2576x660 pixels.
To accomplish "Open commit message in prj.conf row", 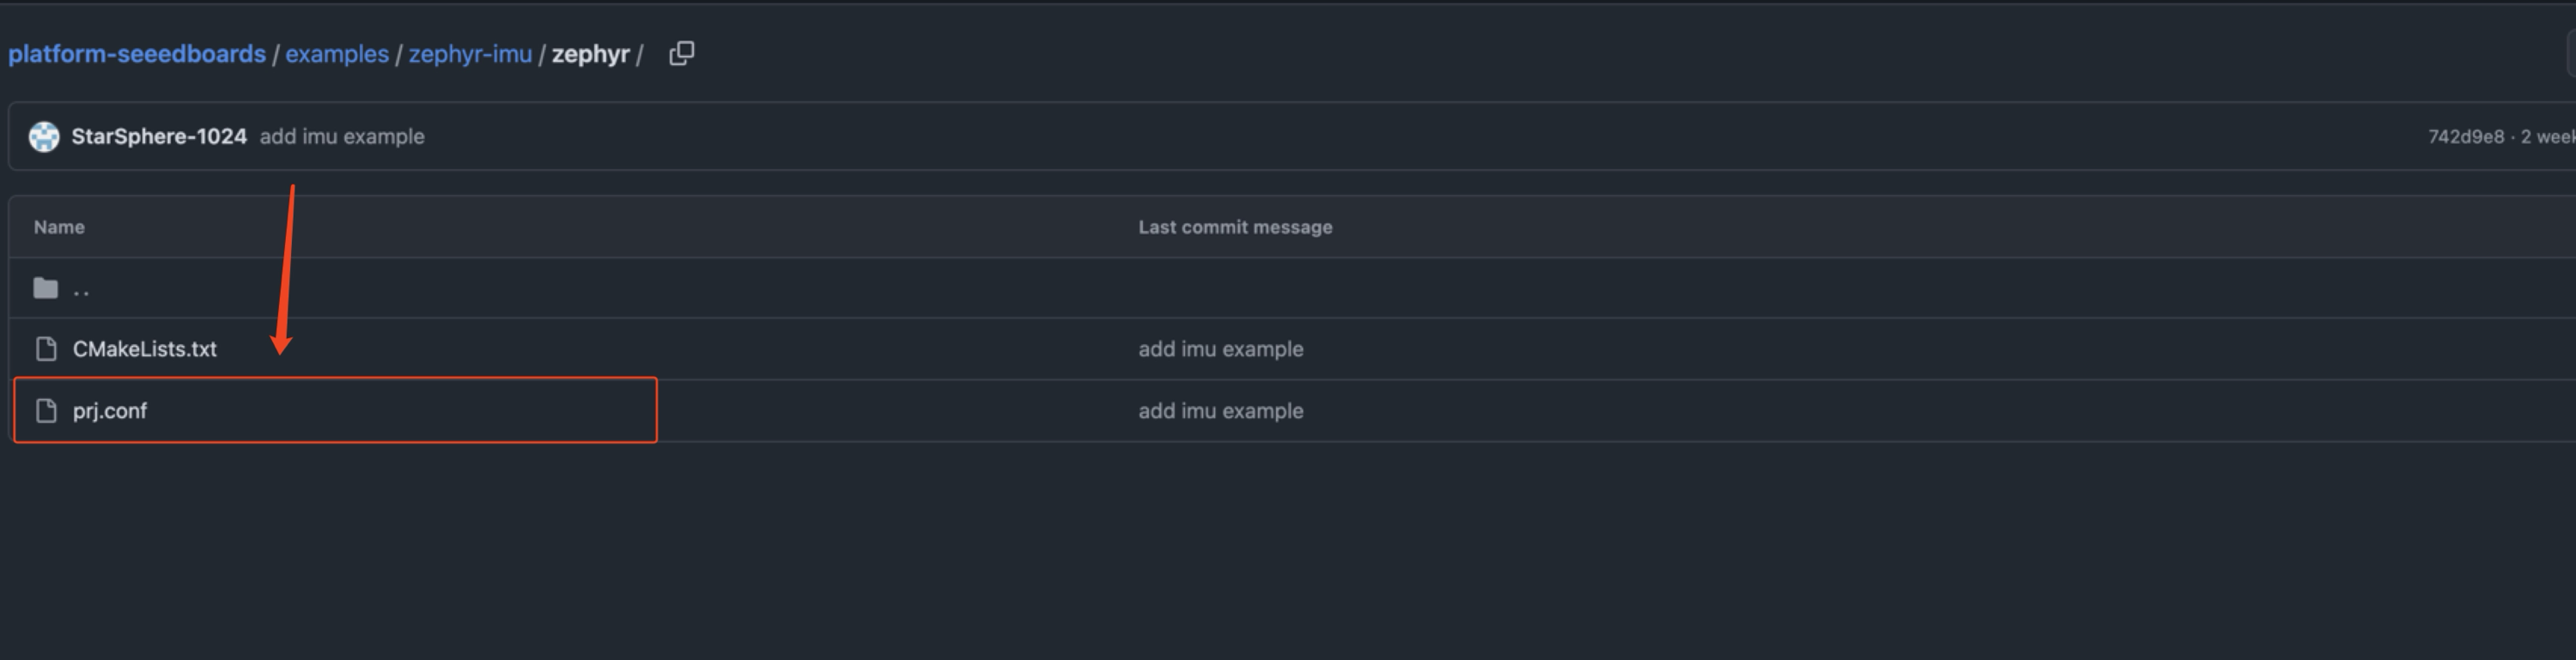I will click(x=1220, y=411).
